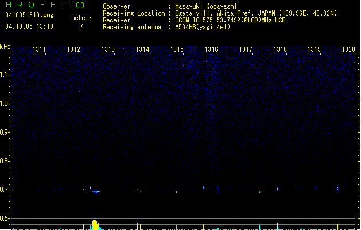The image size is (361, 230).
Task: Click the 1314 time axis marker
Action: point(142,49)
